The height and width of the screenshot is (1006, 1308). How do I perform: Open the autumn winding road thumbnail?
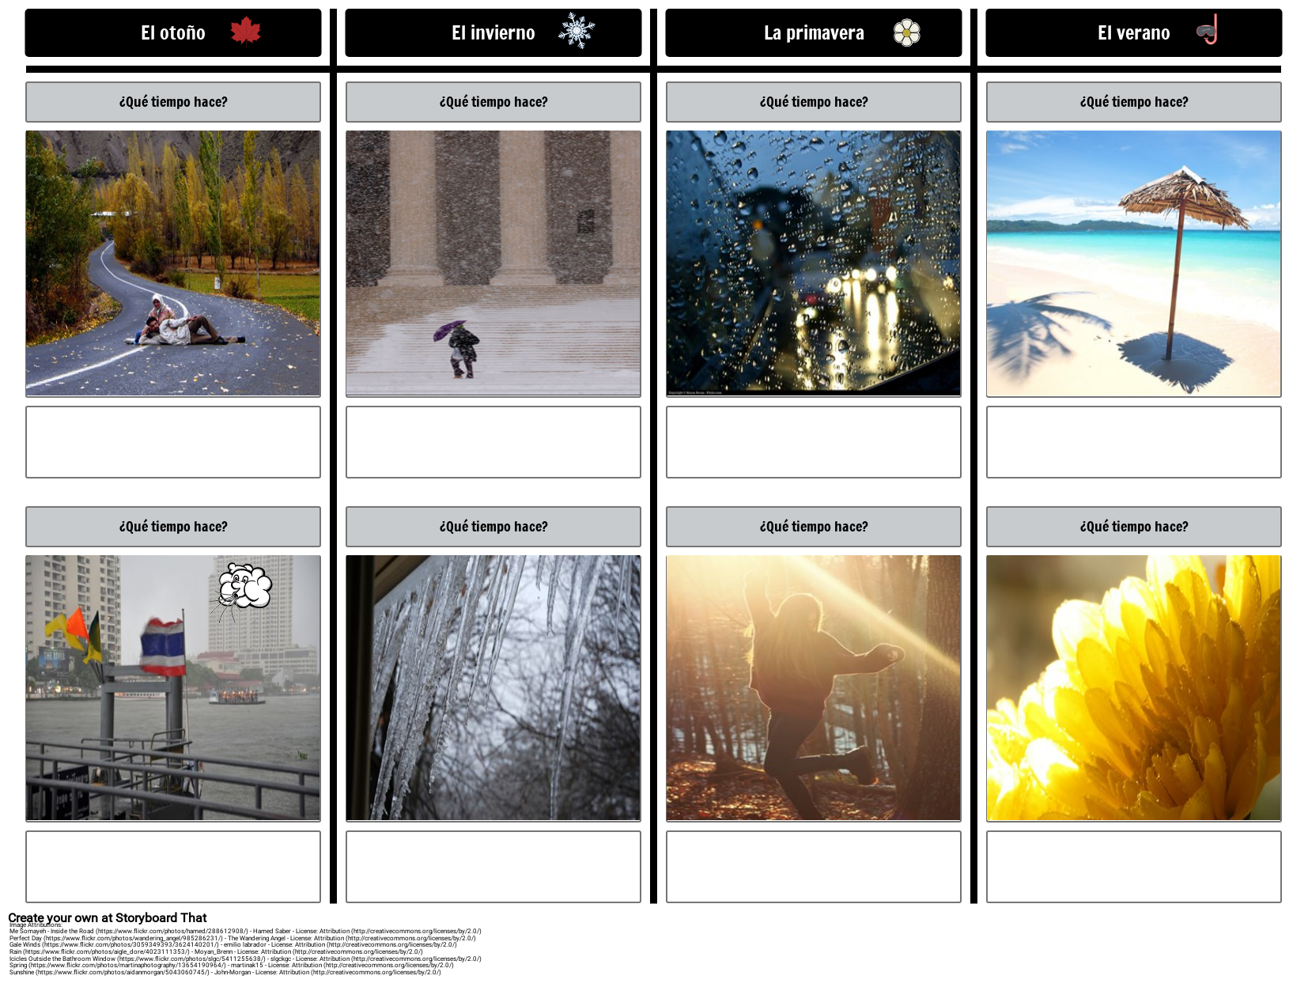click(x=173, y=261)
